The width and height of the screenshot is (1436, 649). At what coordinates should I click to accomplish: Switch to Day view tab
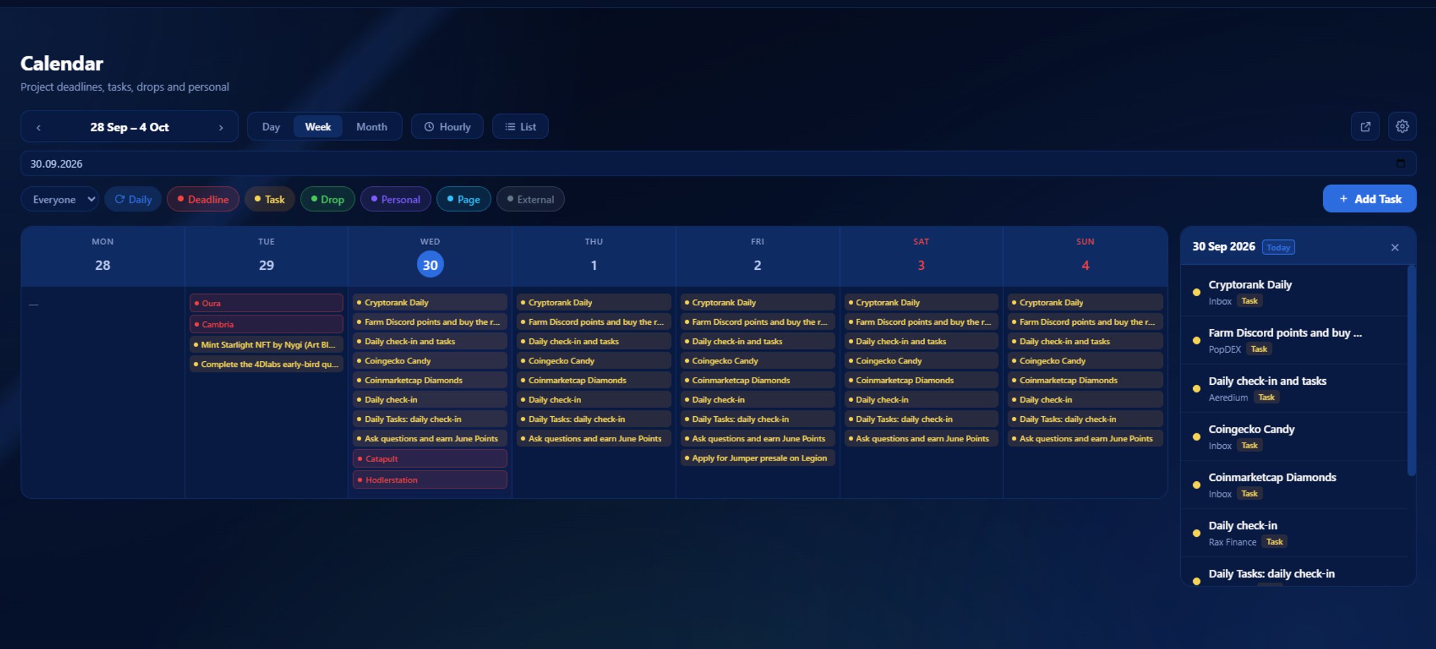(x=271, y=127)
